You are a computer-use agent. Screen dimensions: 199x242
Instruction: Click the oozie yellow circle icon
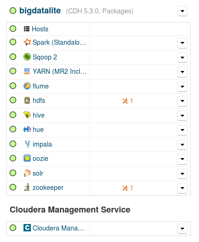(27, 159)
